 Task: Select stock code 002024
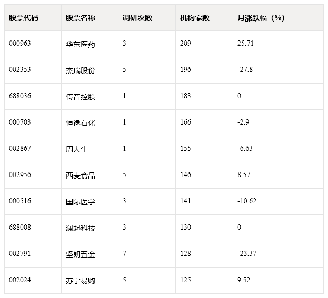(x=20, y=280)
